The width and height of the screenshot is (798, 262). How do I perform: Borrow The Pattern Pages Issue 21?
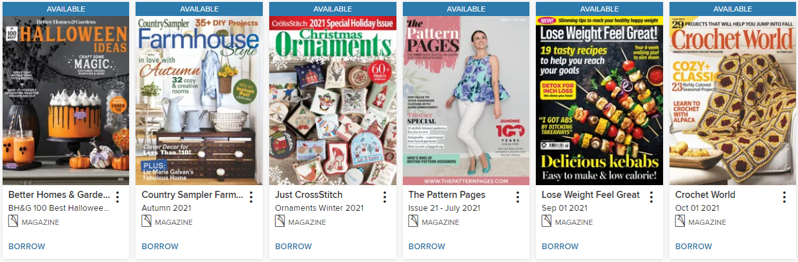pos(427,246)
